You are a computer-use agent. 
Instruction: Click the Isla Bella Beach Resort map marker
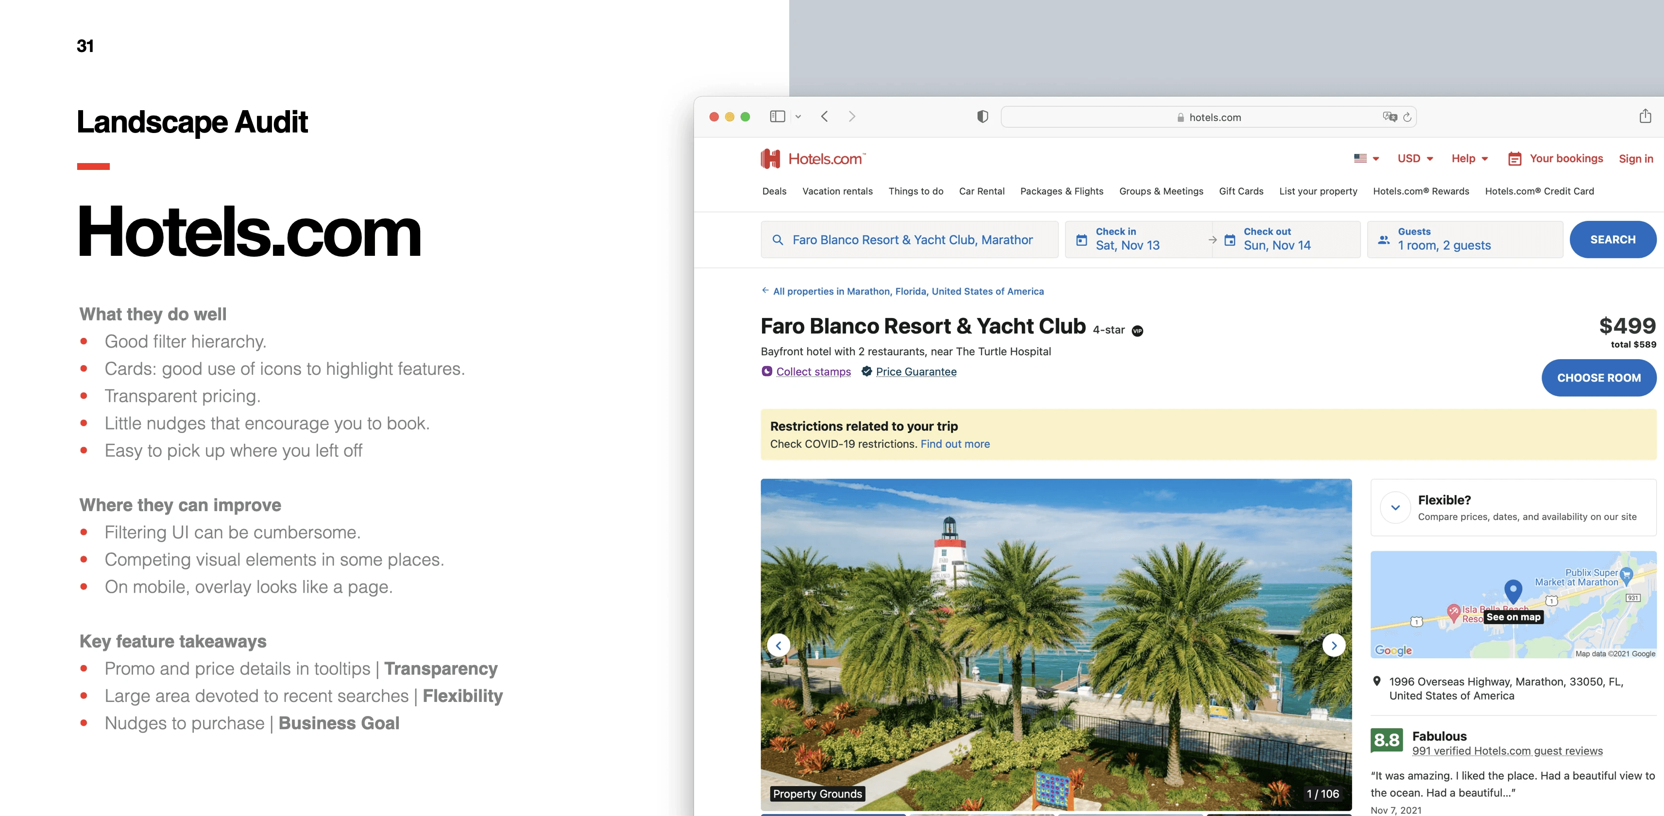pyautogui.click(x=1453, y=612)
